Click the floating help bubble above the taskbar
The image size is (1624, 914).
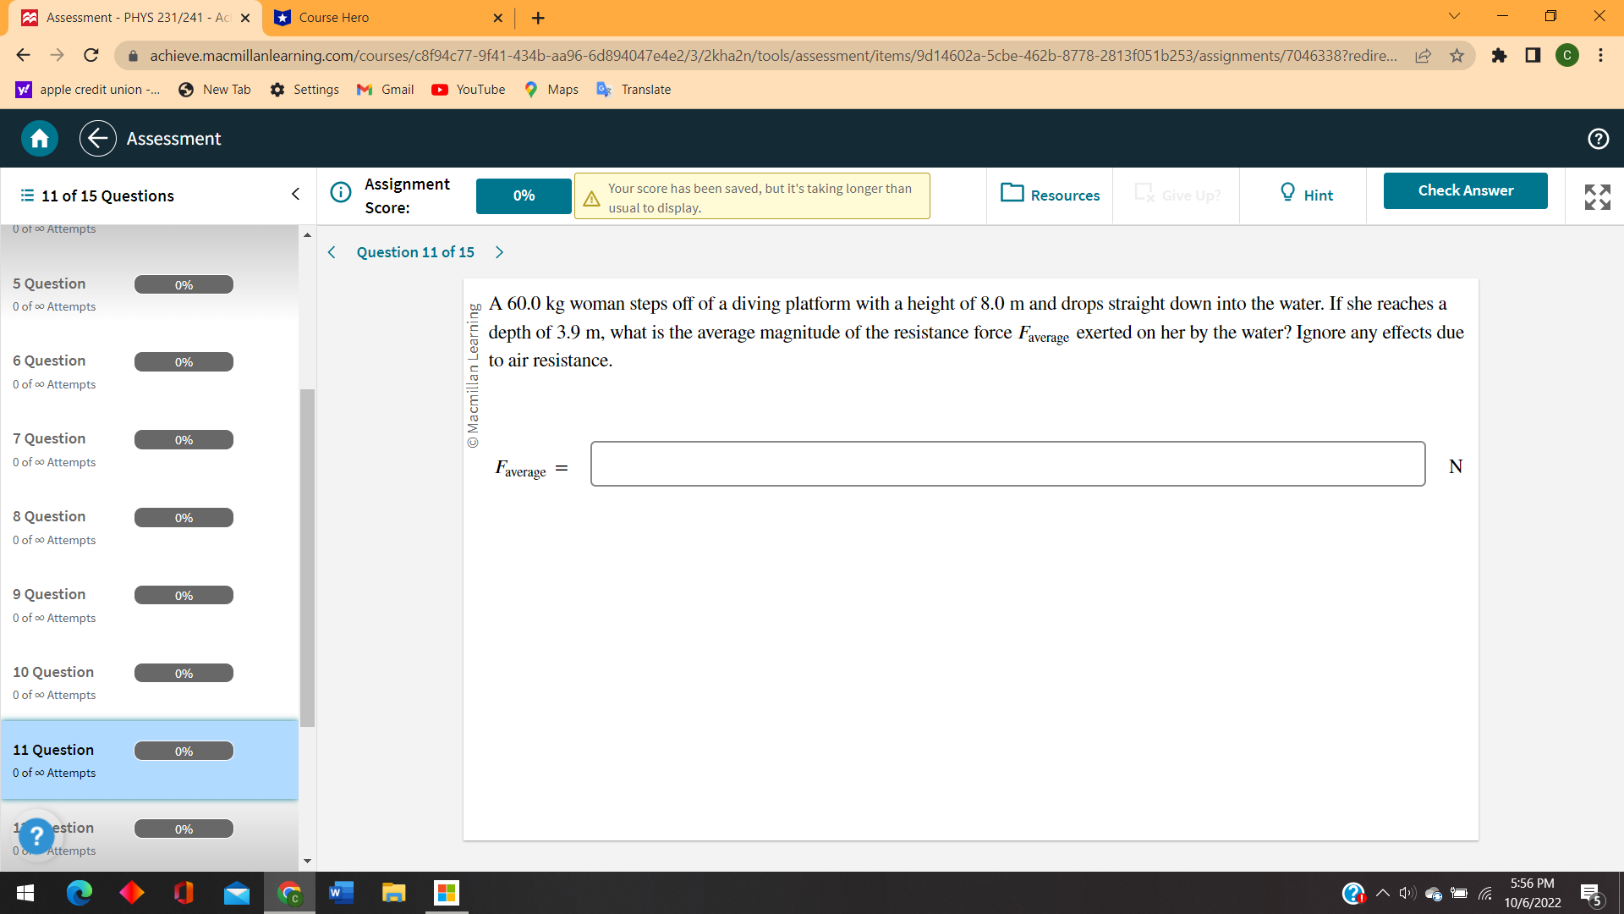click(37, 836)
